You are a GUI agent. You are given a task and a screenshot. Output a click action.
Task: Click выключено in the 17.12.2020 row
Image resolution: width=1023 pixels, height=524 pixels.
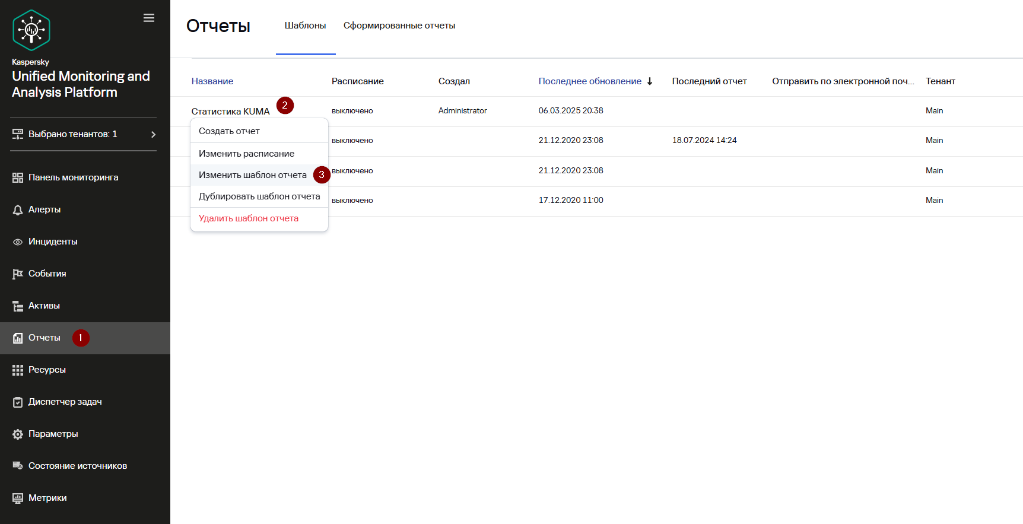click(x=352, y=201)
